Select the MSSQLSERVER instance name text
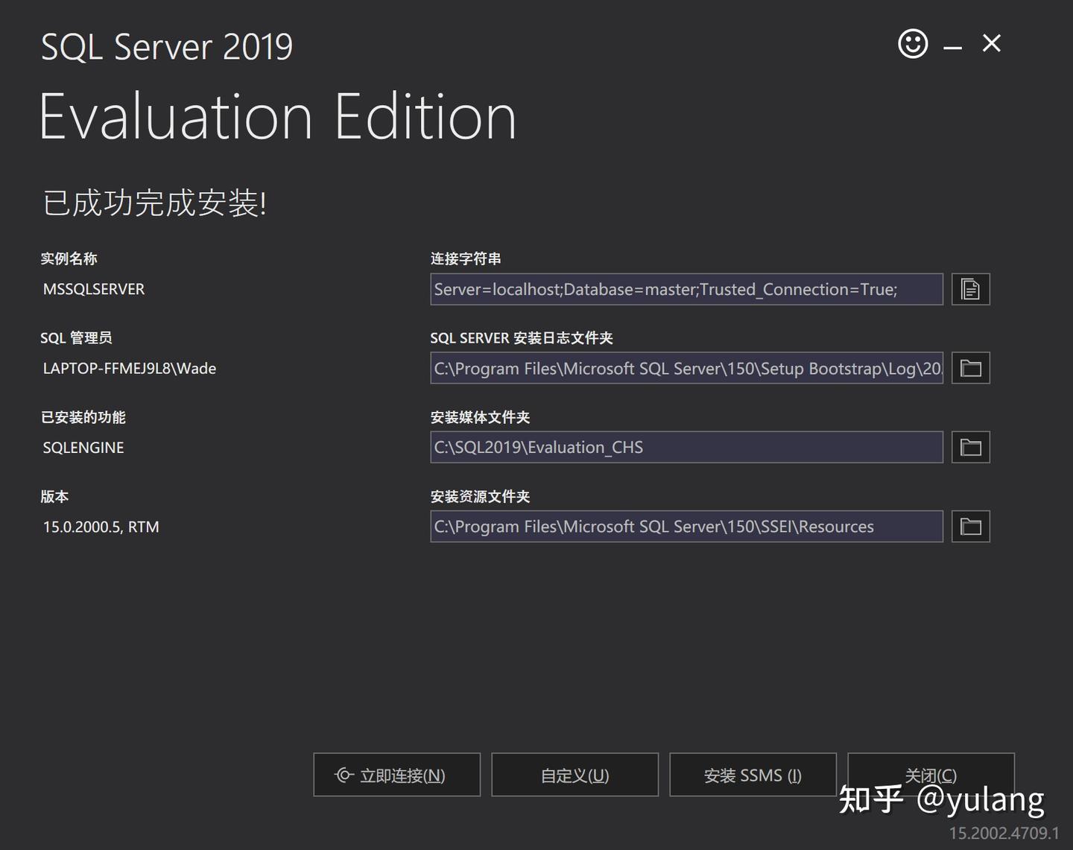The width and height of the screenshot is (1073, 850). pyautogui.click(x=93, y=289)
